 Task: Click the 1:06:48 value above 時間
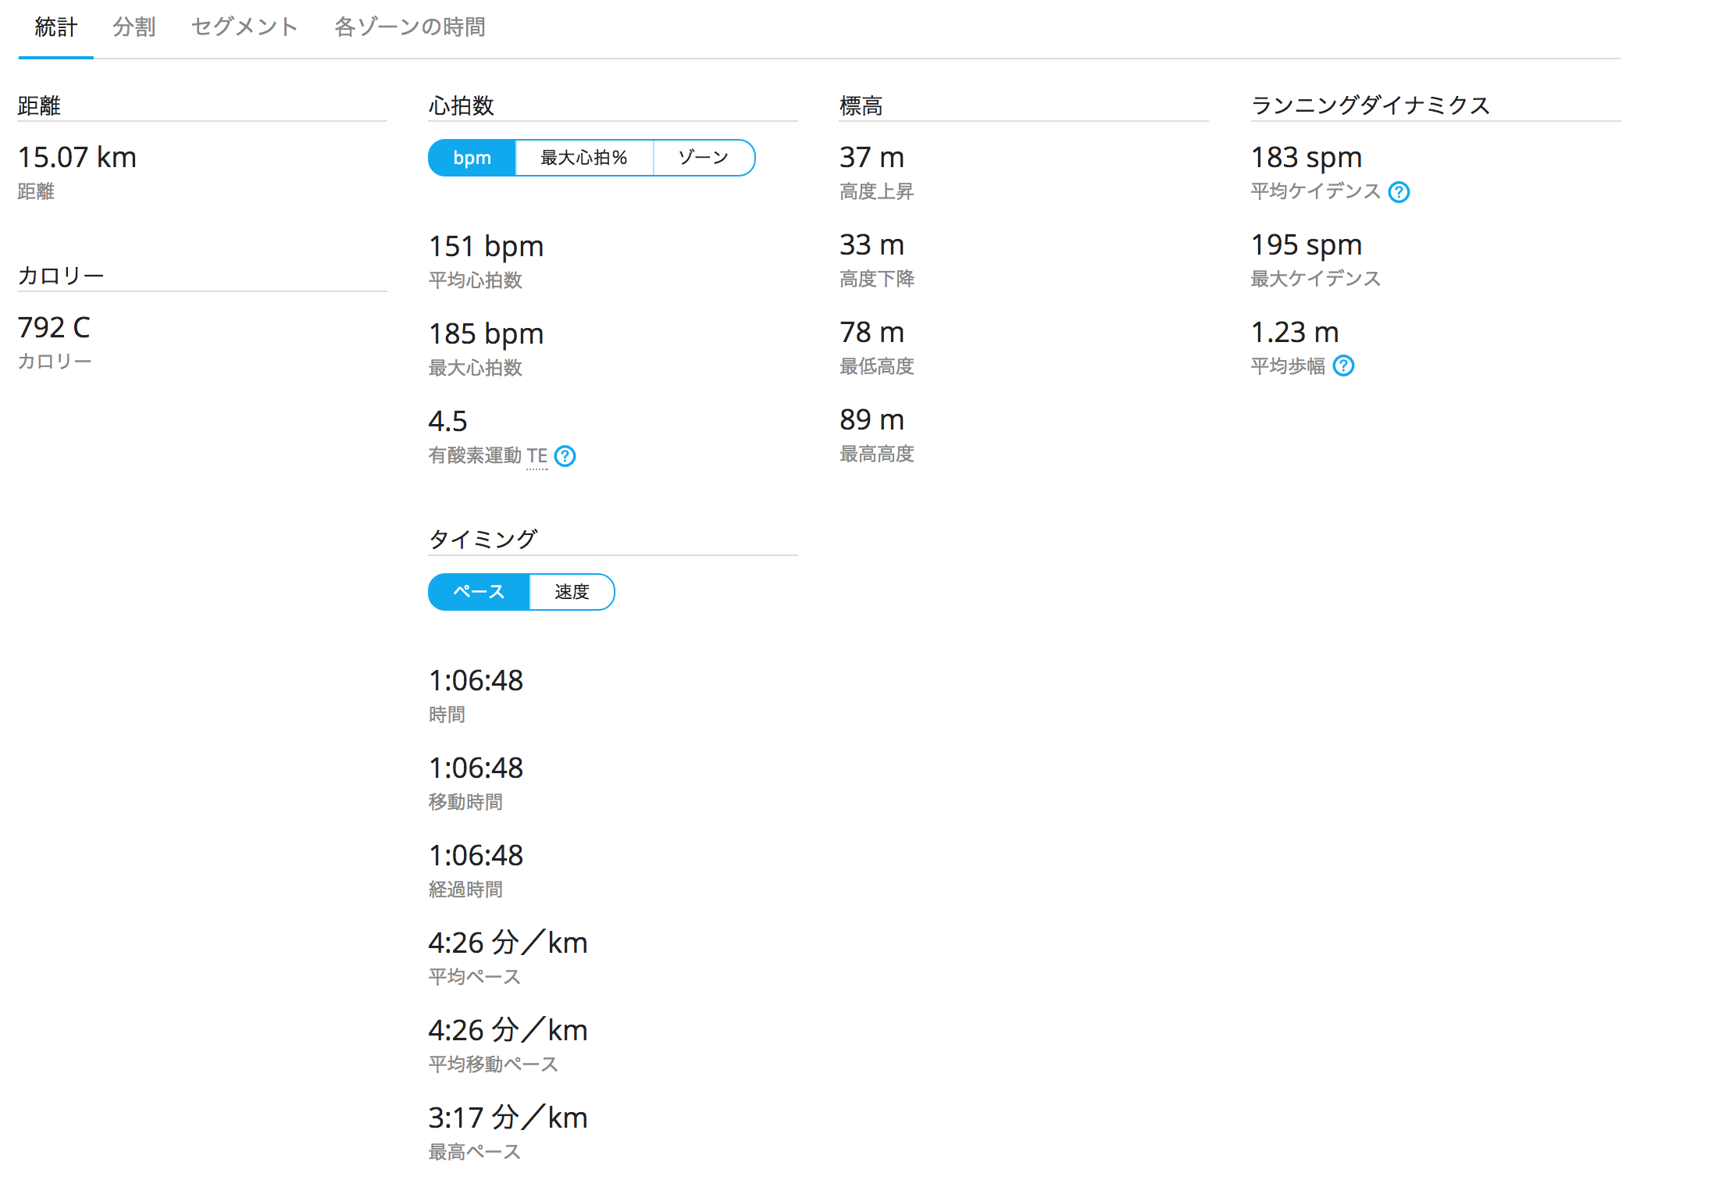click(476, 680)
